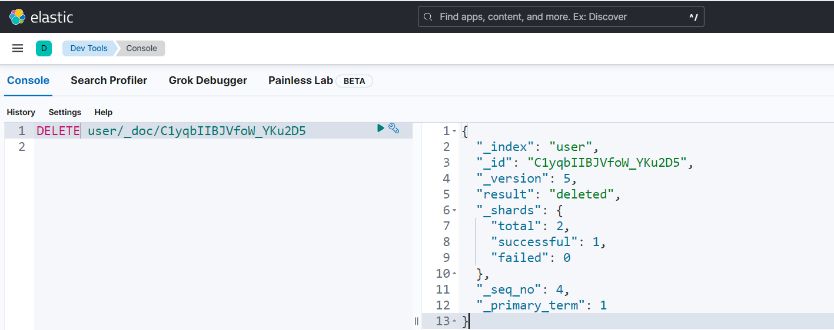The image size is (834, 330).
Task: Open the console History
Action: coord(21,112)
